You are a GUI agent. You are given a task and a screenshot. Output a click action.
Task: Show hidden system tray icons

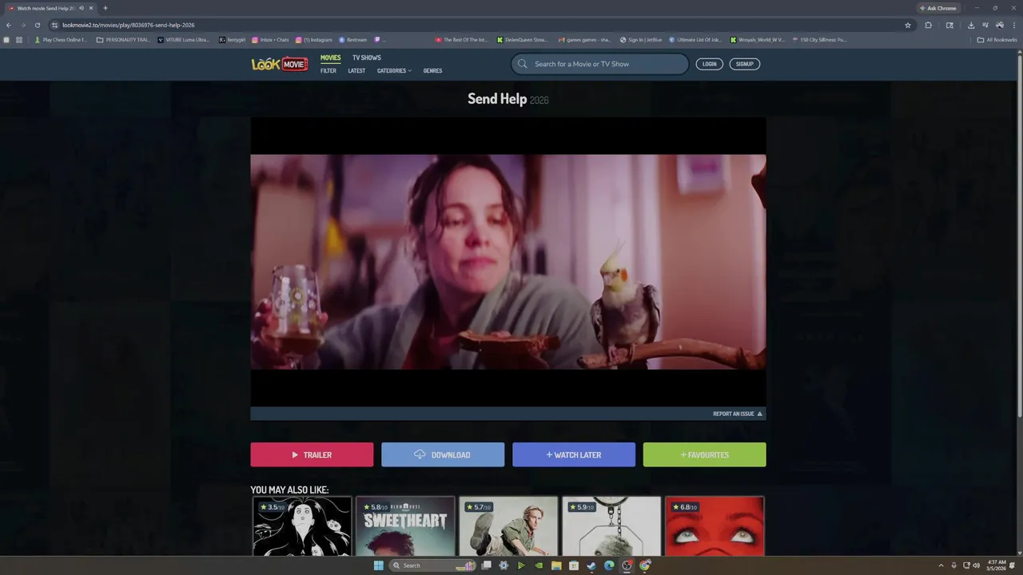click(941, 565)
